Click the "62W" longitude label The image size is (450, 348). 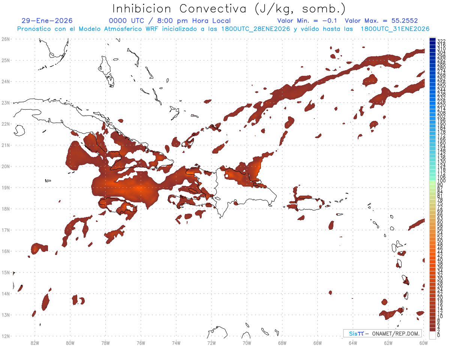point(388,343)
